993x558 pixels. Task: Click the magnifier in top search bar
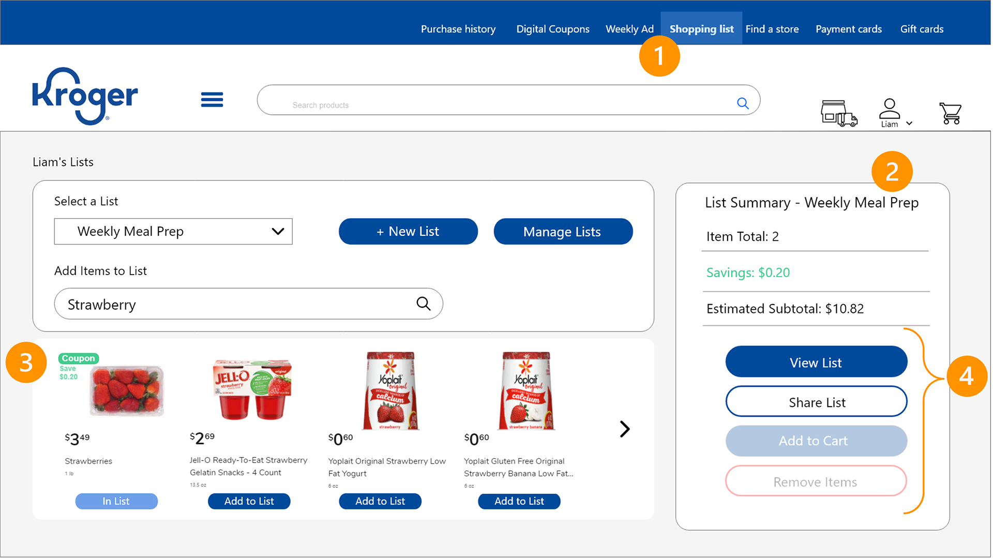click(743, 103)
